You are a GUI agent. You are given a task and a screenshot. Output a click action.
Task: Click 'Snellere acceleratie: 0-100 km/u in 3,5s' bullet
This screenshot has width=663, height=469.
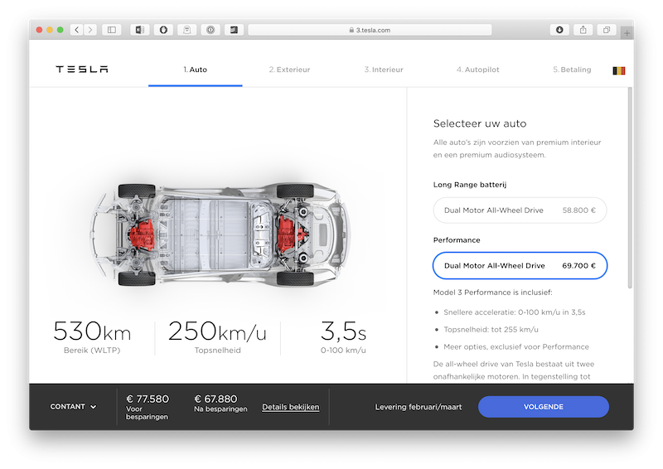[514, 312]
